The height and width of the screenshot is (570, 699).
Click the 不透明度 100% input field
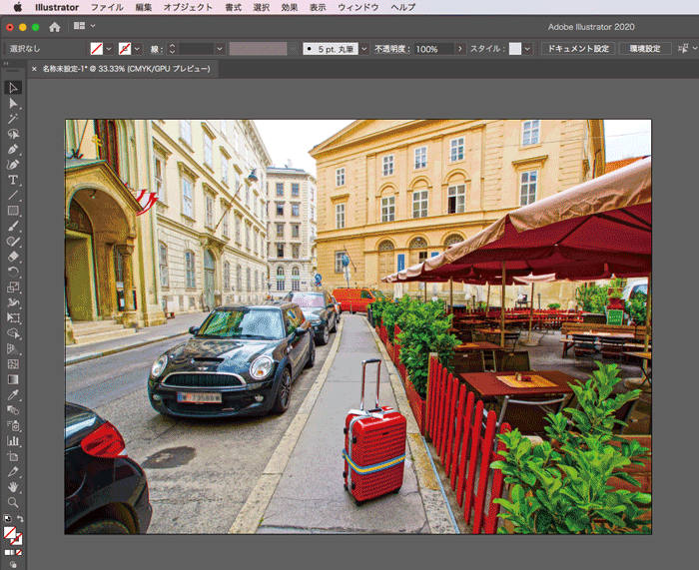(x=431, y=48)
